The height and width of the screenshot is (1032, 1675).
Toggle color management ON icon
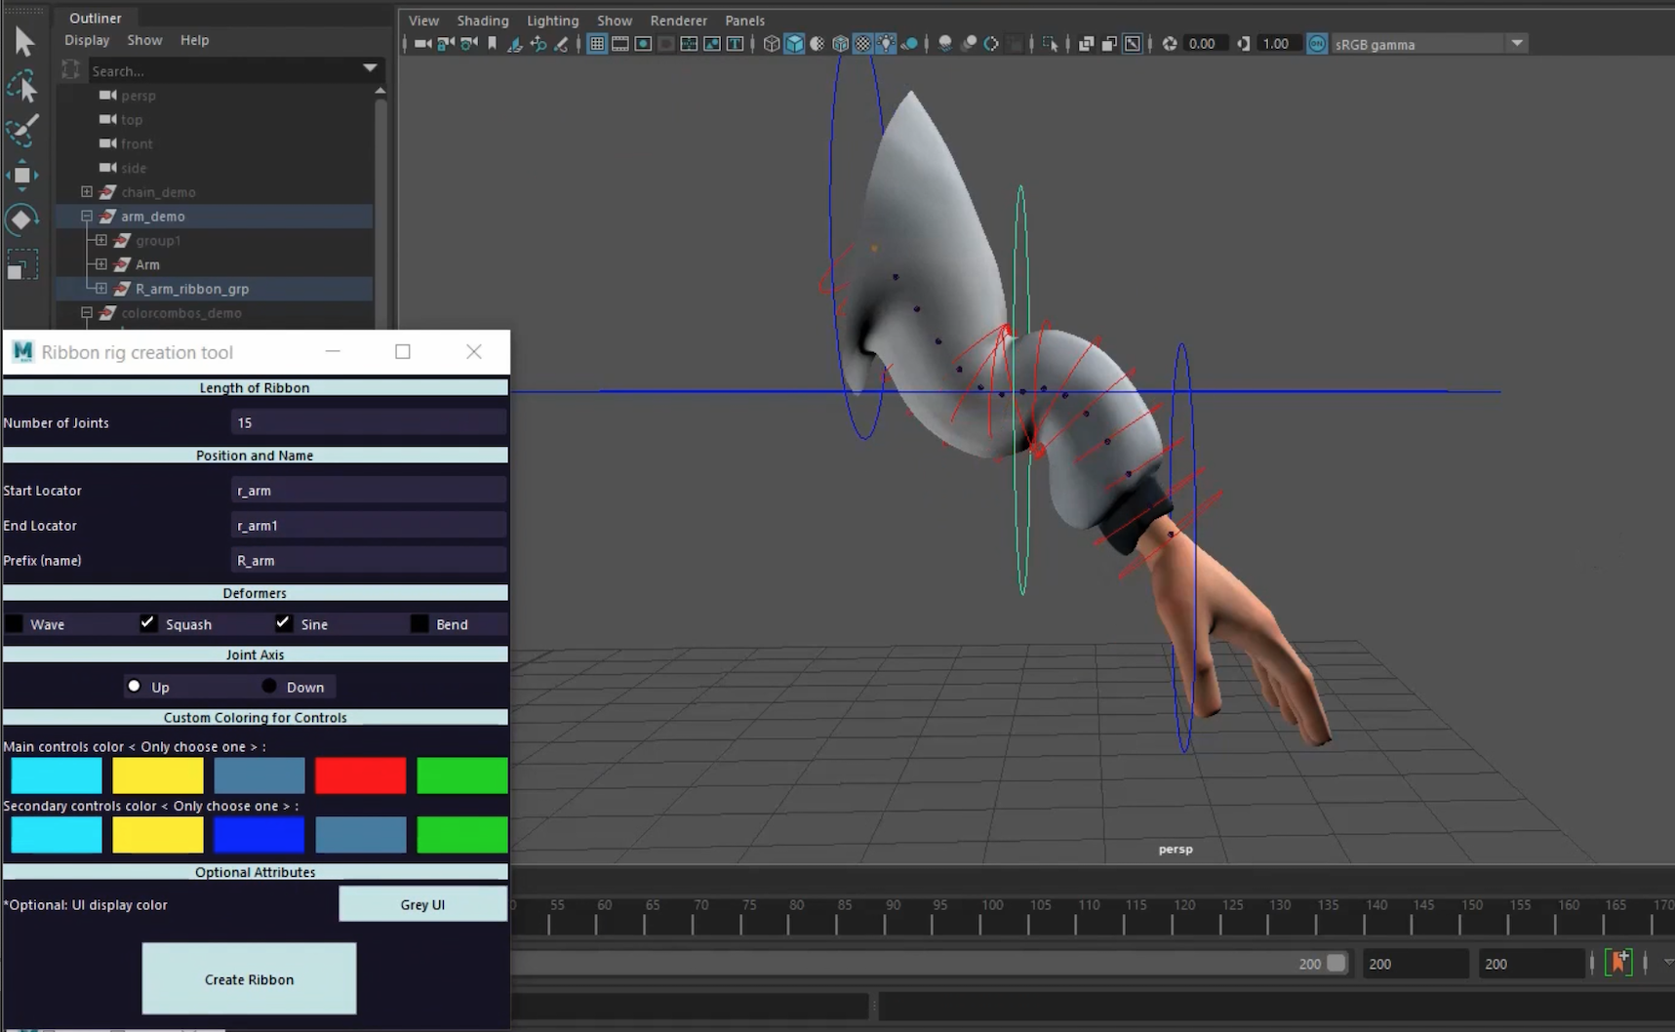1317,44
